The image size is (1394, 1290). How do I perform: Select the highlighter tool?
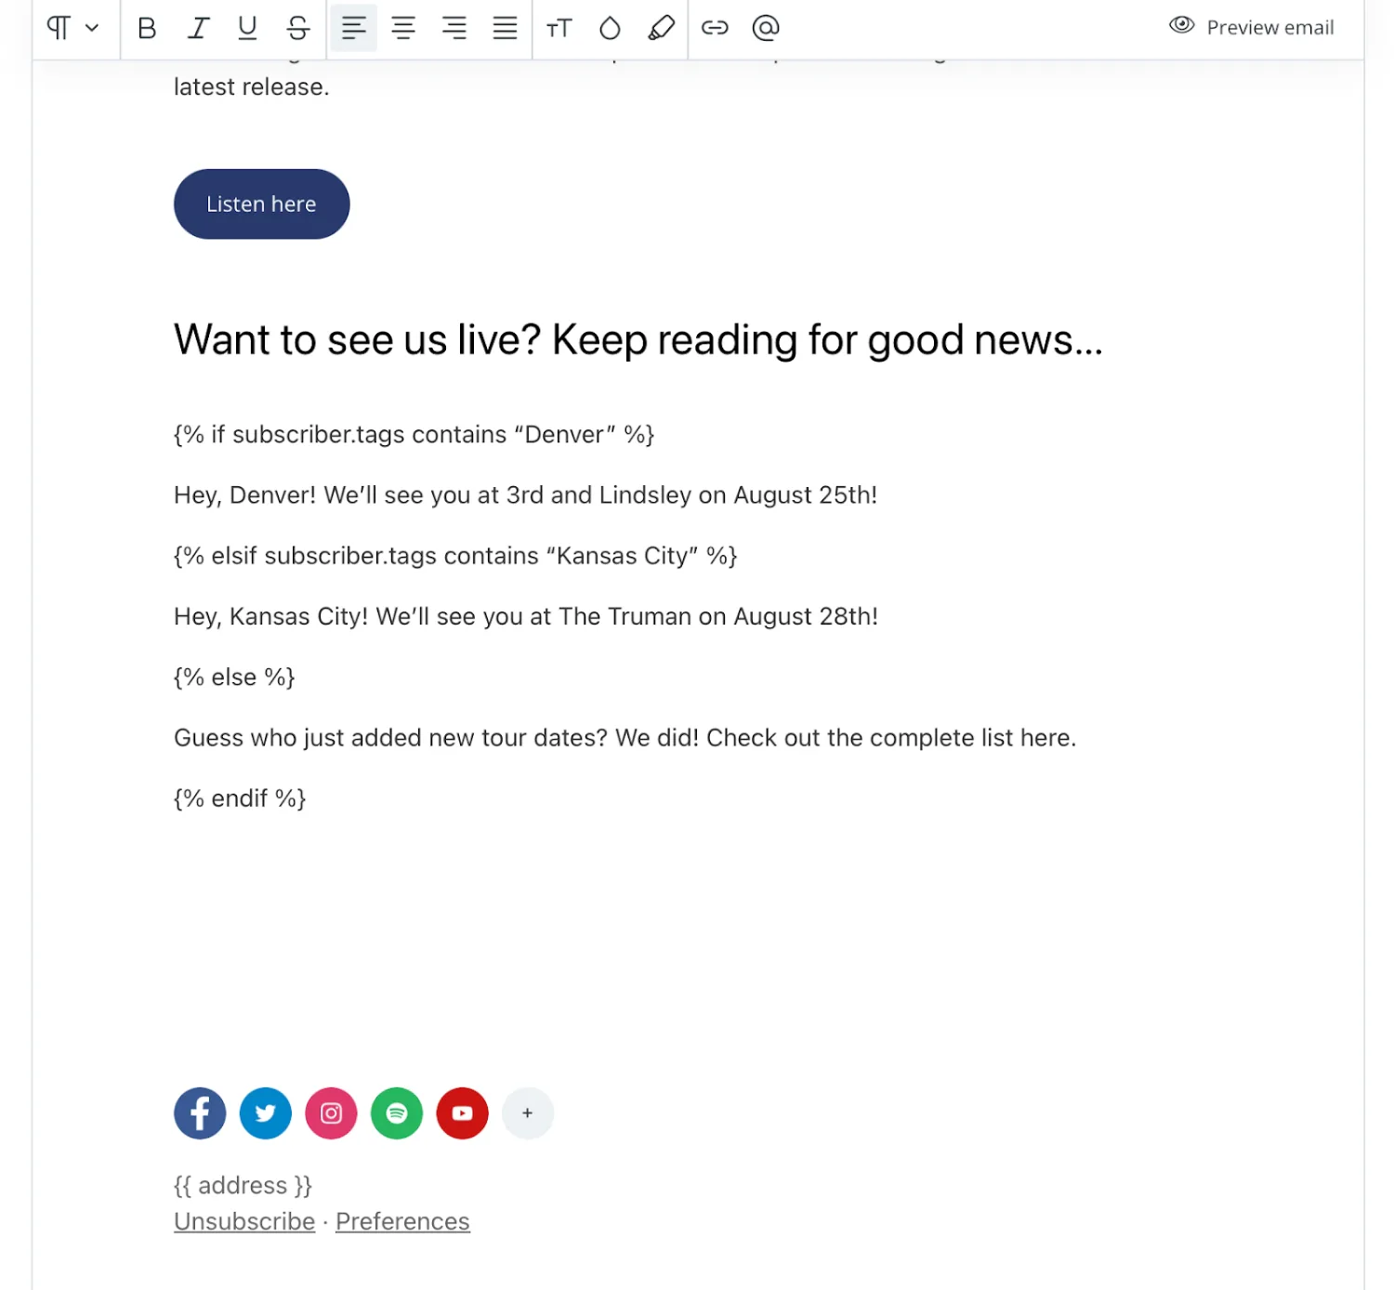(x=661, y=28)
